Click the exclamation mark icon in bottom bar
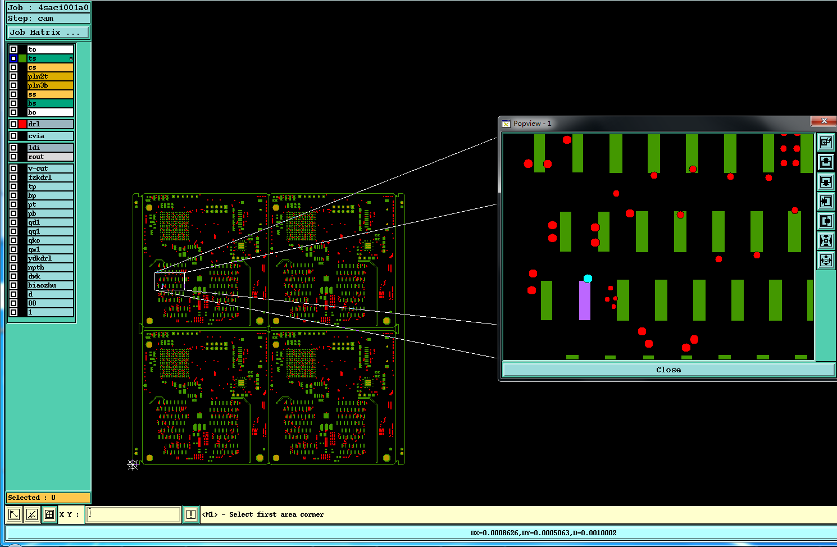The width and height of the screenshot is (837, 547). (191, 514)
